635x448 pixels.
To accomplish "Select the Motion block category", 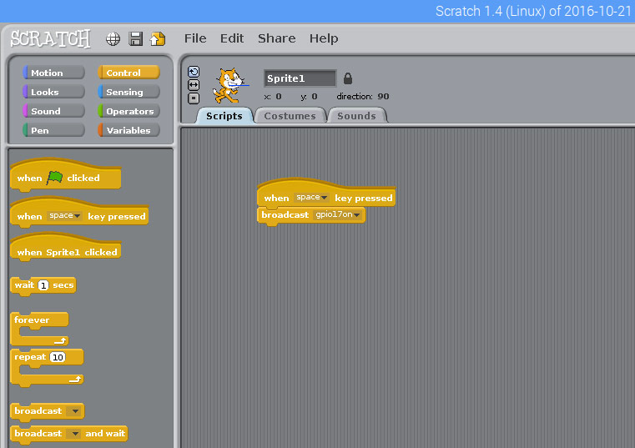I will [x=53, y=73].
